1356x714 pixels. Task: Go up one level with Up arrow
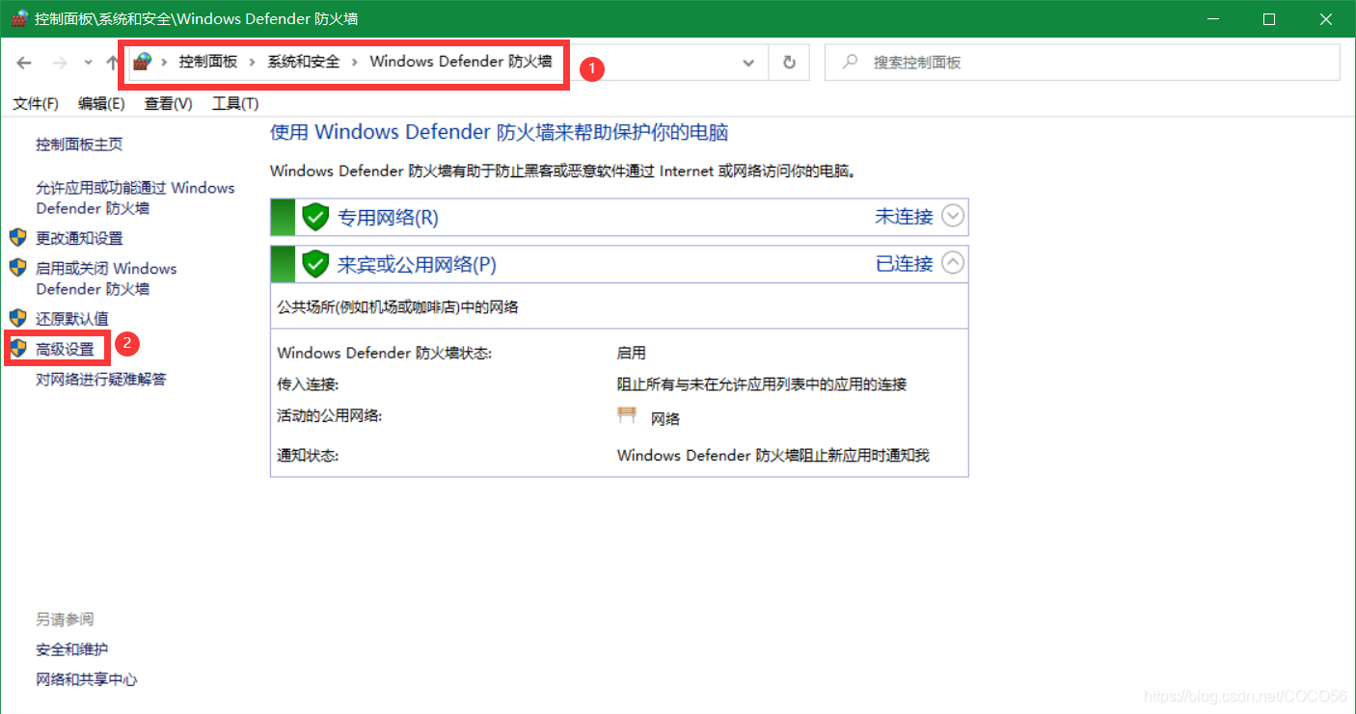click(x=112, y=63)
